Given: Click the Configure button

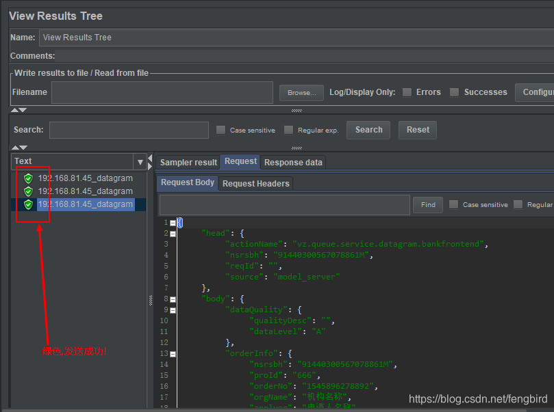Looking at the screenshot, I should tap(535, 92).
